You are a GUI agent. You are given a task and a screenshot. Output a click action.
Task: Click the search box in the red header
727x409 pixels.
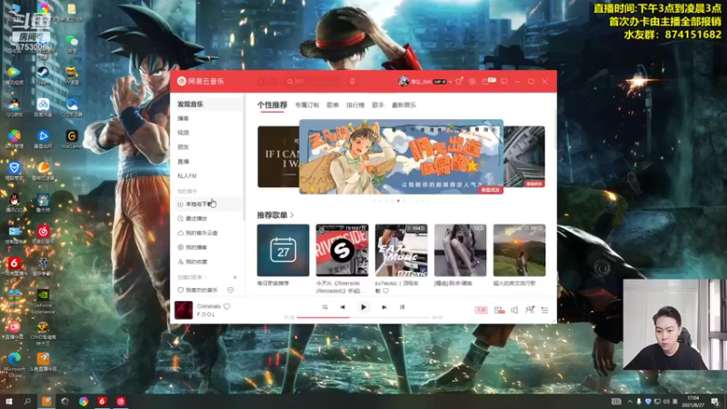[x=315, y=82]
